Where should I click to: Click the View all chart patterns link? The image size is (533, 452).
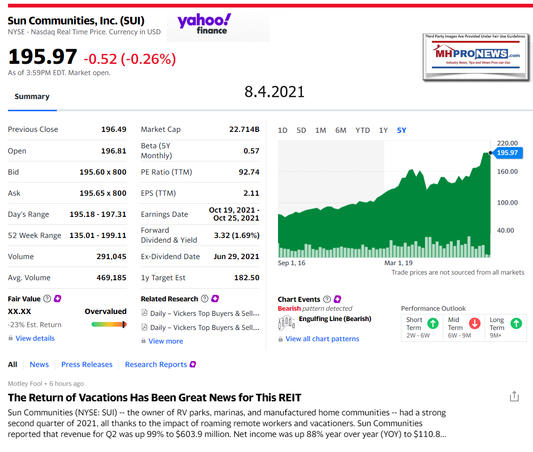pyautogui.click(x=322, y=338)
